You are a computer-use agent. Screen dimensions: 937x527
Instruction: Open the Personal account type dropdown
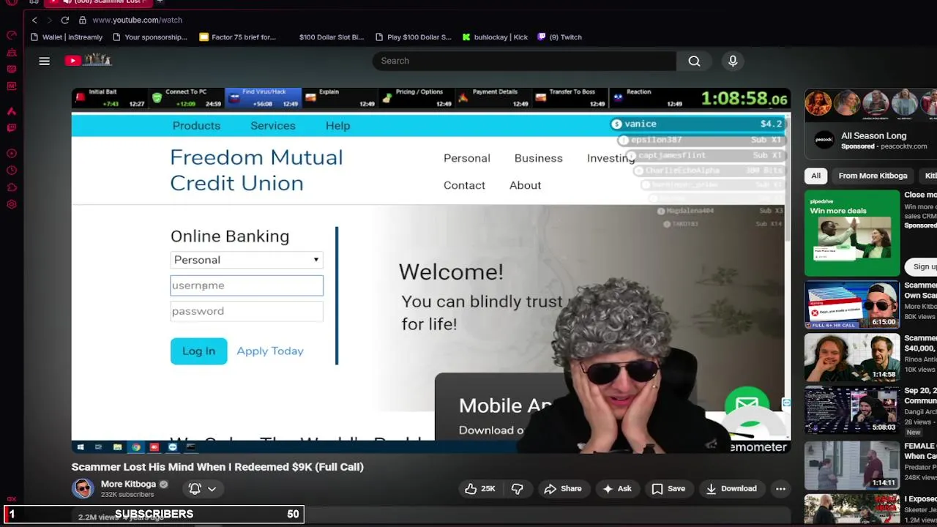click(247, 260)
